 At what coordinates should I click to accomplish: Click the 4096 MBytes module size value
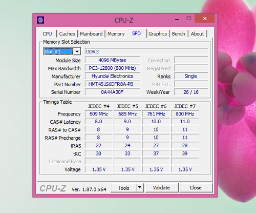click(x=112, y=60)
